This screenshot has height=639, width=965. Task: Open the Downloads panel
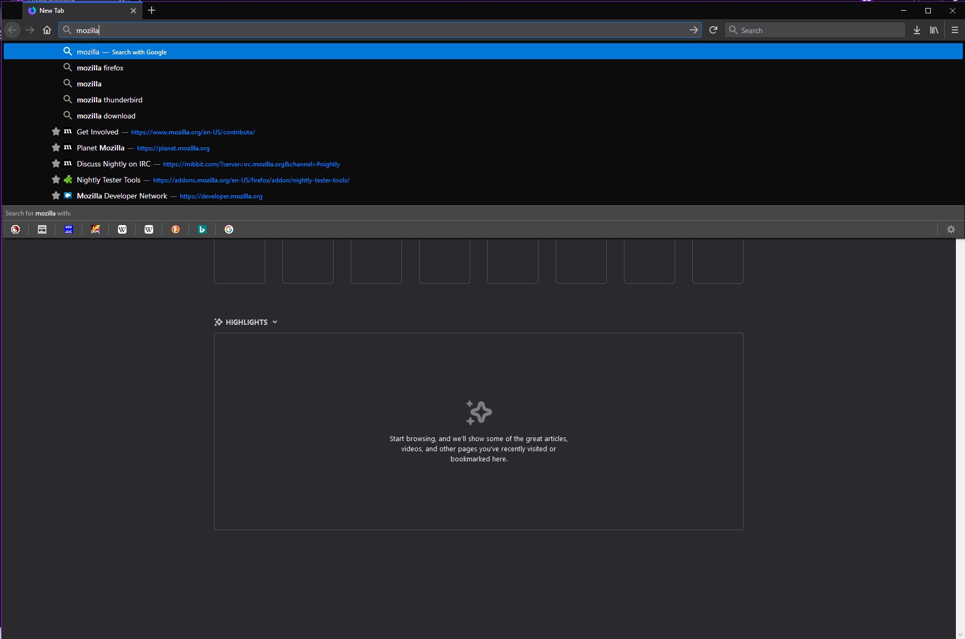coord(917,30)
